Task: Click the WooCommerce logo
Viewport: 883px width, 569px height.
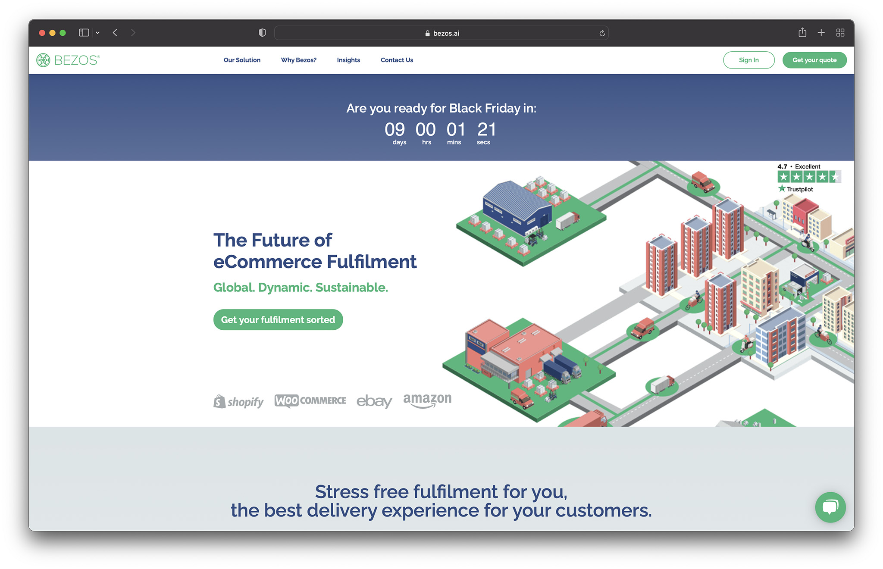Action: [x=310, y=400]
